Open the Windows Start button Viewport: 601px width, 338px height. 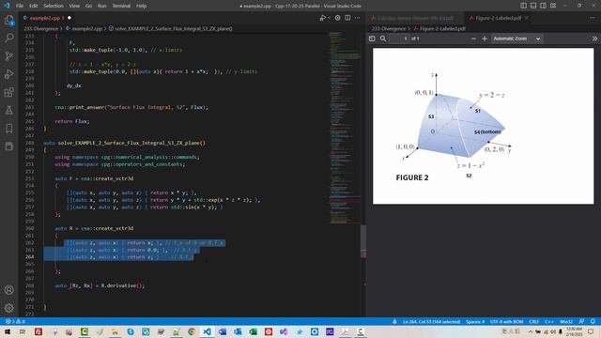click(x=8, y=331)
